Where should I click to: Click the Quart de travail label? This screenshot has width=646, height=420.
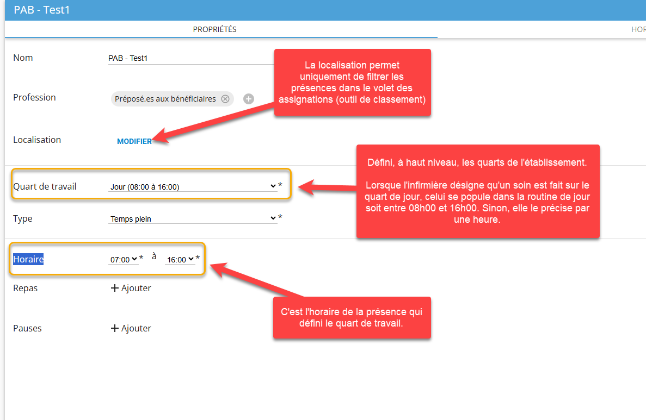[45, 186]
